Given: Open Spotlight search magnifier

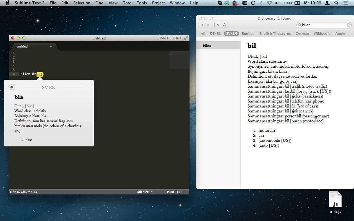Looking at the screenshot, I should [336, 3].
